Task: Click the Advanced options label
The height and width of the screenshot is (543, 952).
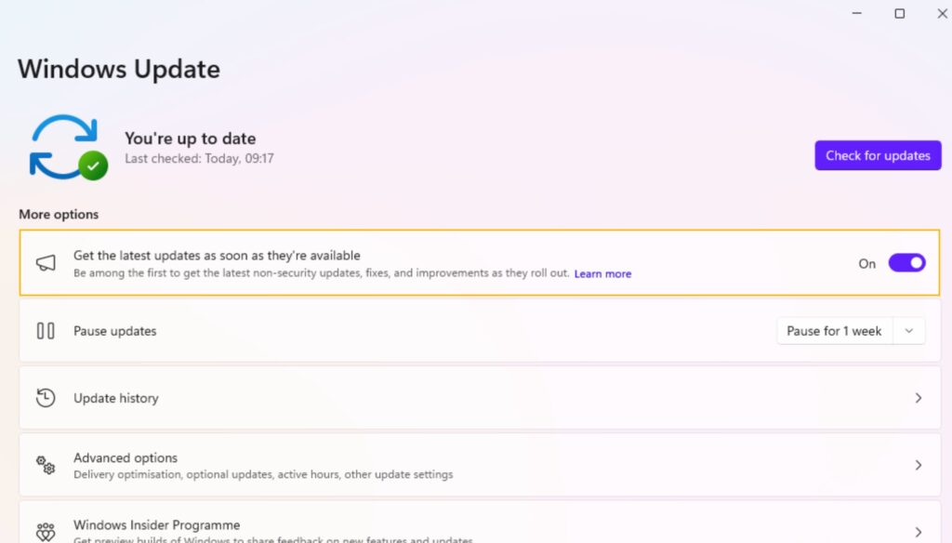Action: tap(126, 458)
